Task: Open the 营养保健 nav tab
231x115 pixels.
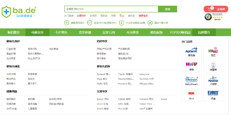Action: click(x=85, y=32)
